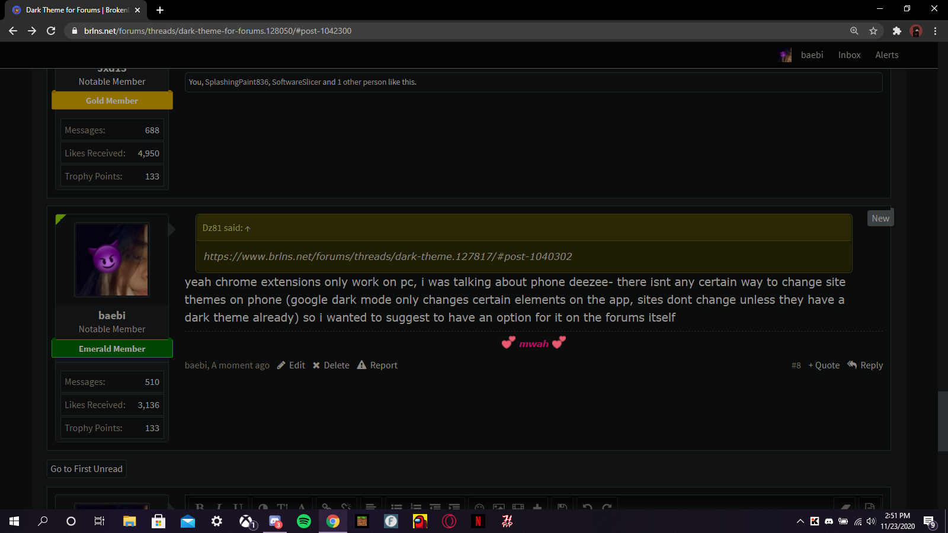Open the zoom indicator in the address bar

click(854, 31)
